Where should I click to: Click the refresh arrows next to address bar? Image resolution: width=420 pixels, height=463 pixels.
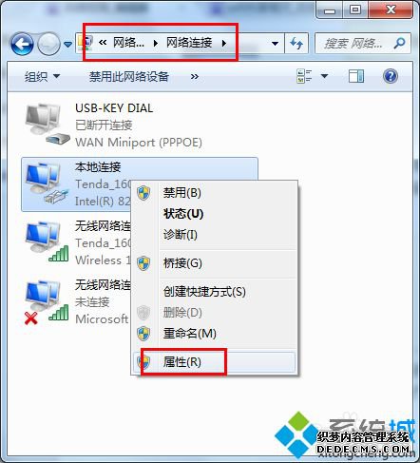click(296, 43)
